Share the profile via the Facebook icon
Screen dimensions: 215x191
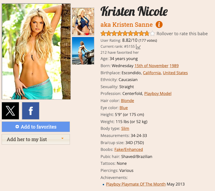[31, 111]
